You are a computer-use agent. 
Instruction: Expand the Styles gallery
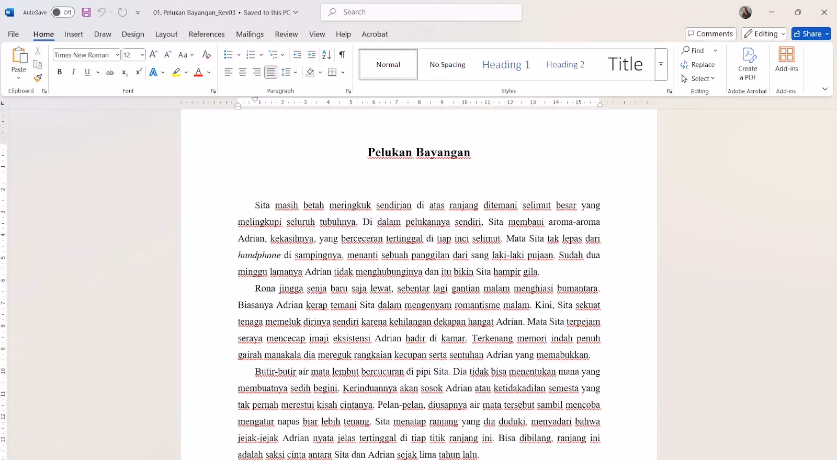(661, 64)
